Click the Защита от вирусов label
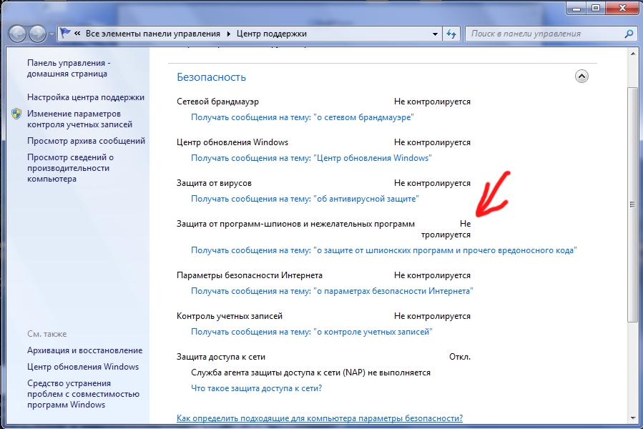643x429 pixels. pyautogui.click(x=214, y=183)
